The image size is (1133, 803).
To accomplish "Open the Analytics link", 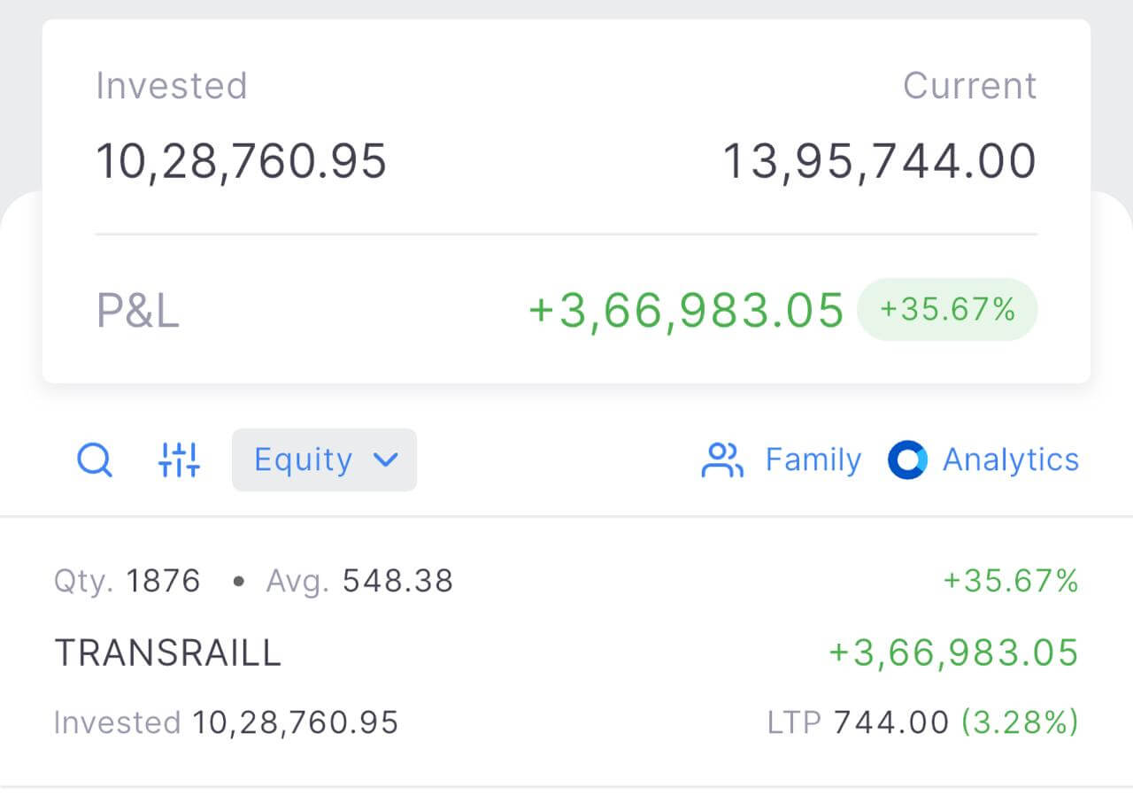I will click(1010, 460).
